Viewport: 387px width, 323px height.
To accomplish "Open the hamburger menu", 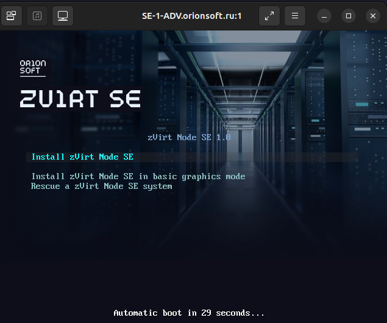I will (295, 16).
